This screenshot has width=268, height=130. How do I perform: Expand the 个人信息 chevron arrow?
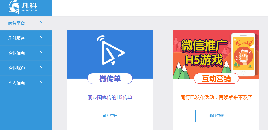[41, 83]
